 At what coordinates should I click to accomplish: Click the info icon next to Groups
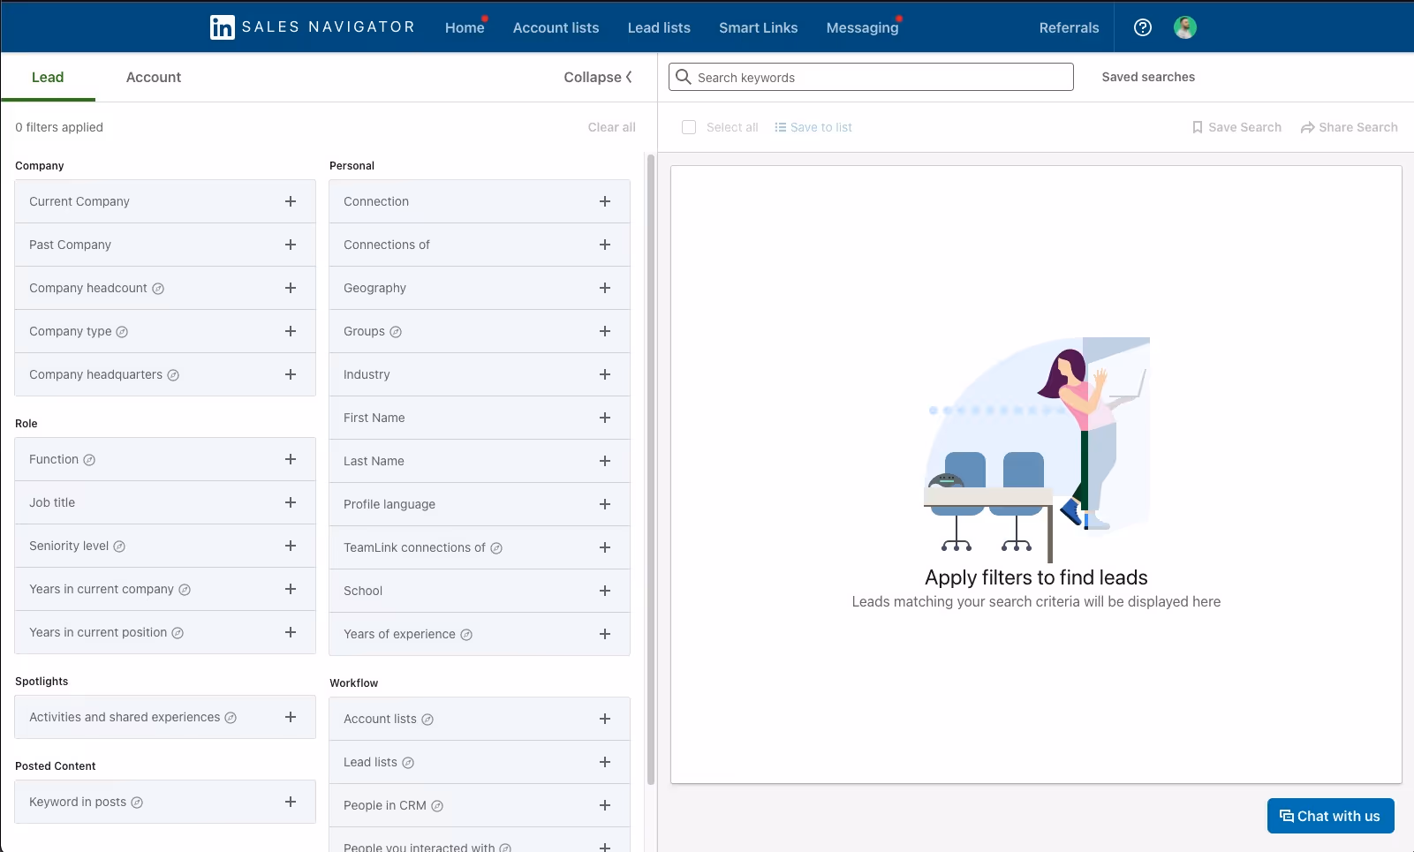396,332
